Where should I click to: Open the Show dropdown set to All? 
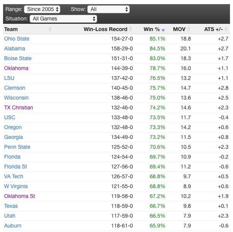(108, 9)
